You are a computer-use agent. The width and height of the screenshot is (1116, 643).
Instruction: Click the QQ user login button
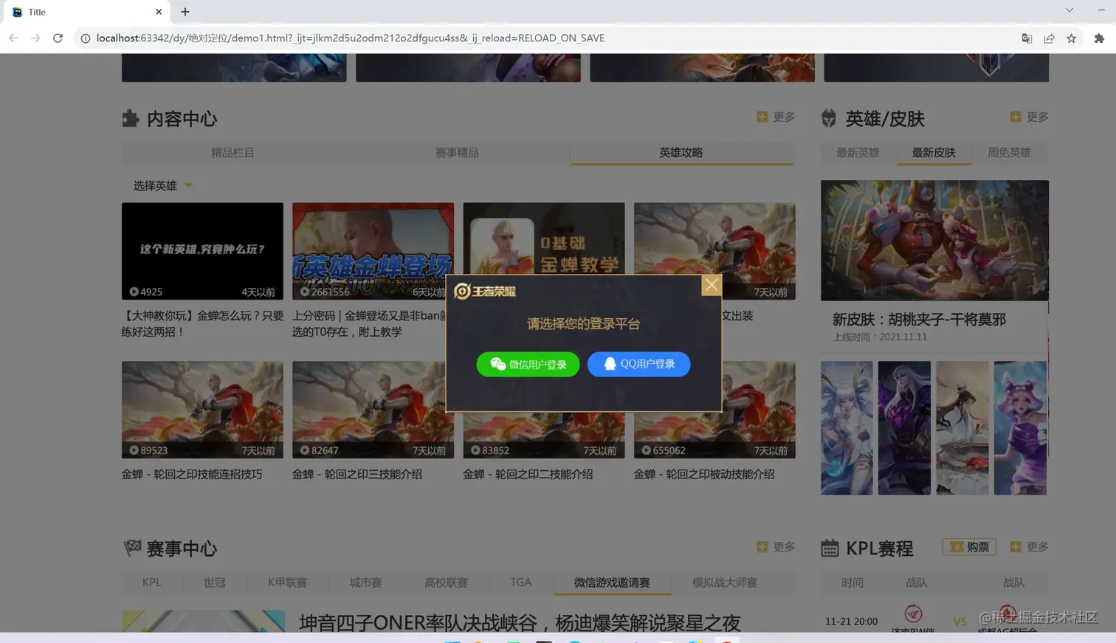tap(638, 364)
